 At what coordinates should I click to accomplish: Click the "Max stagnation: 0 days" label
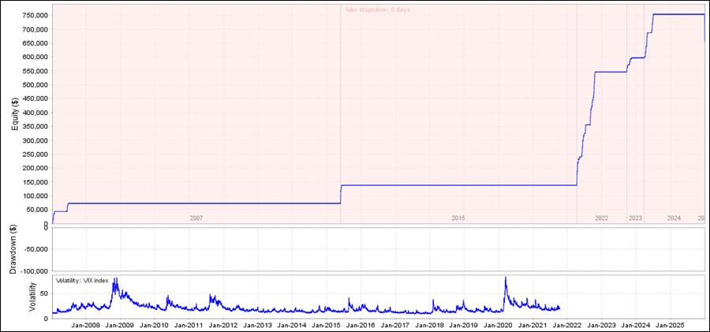click(377, 10)
